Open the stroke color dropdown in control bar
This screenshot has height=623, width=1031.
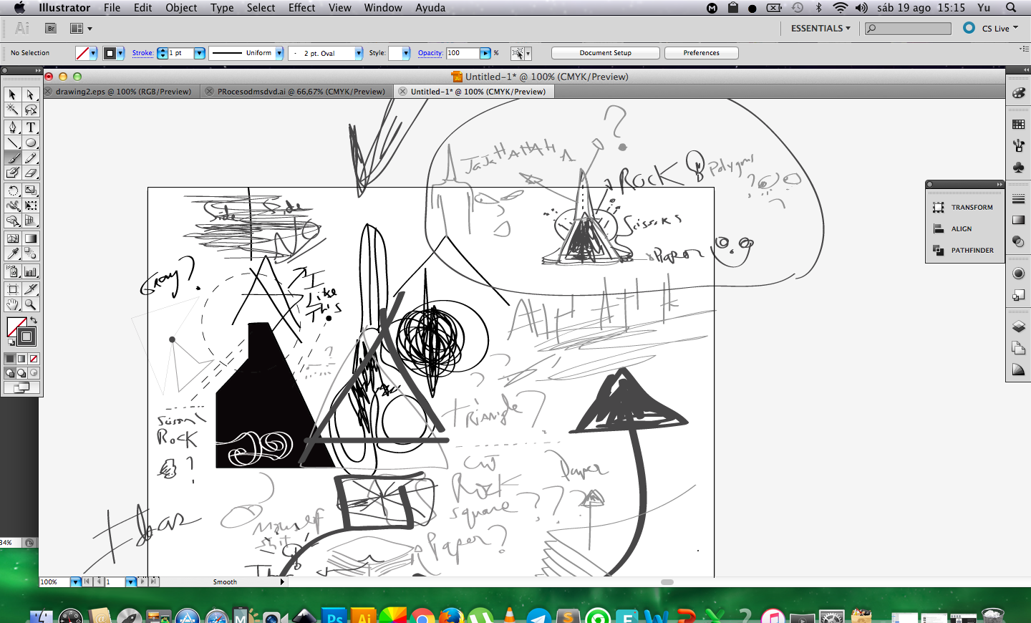point(120,53)
